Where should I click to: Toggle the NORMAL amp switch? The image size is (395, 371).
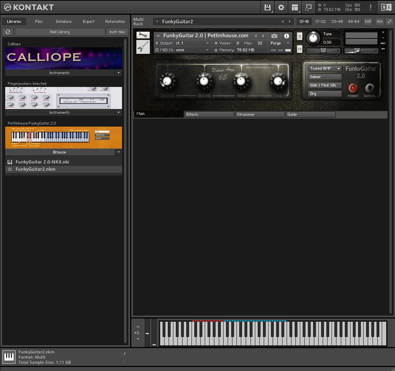pos(370,88)
